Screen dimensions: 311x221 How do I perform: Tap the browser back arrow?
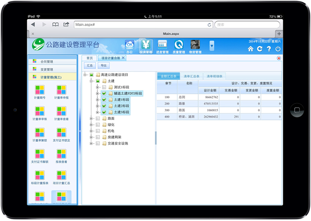click(33, 24)
